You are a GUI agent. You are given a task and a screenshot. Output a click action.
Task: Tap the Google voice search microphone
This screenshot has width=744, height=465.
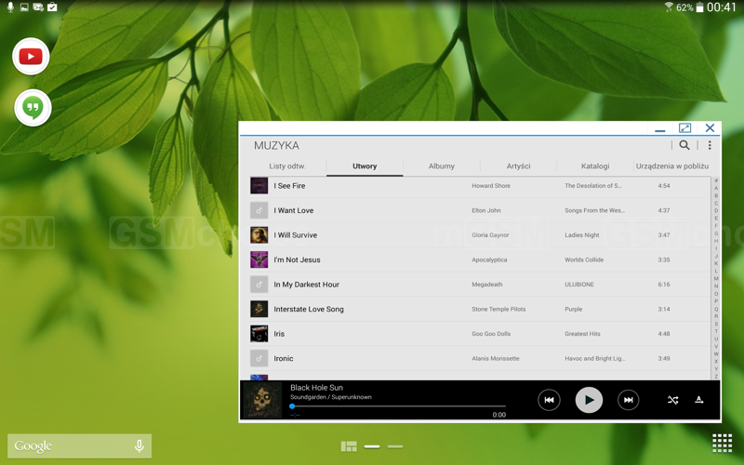click(x=139, y=446)
